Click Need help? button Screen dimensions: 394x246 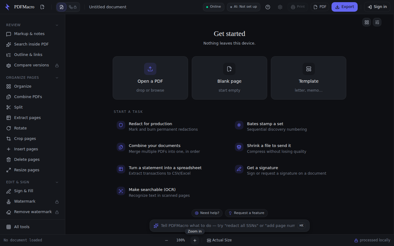[207, 213]
